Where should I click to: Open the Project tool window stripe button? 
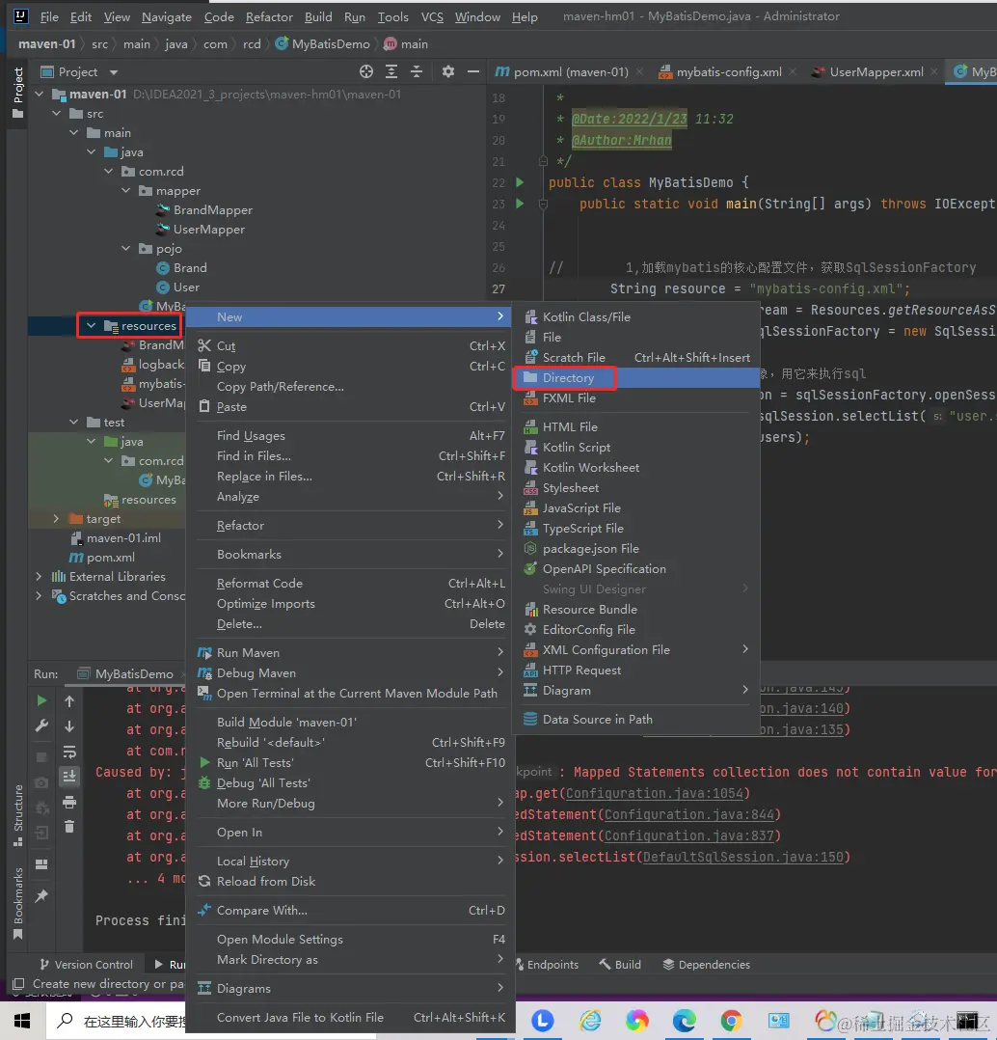[18, 93]
